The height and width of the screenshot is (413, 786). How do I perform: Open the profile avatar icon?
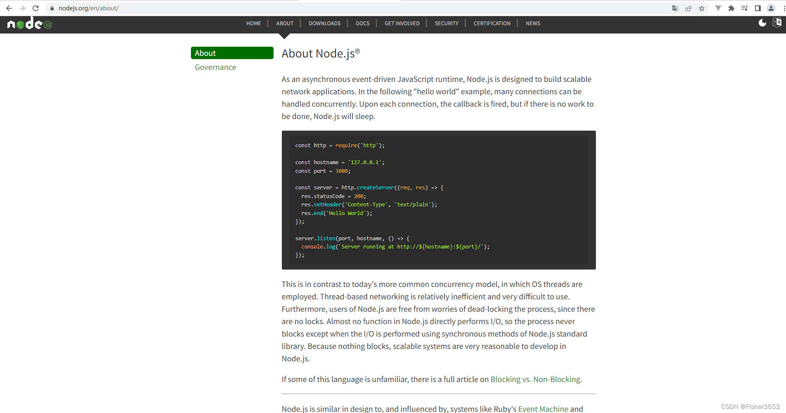pyautogui.click(x=771, y=8)
